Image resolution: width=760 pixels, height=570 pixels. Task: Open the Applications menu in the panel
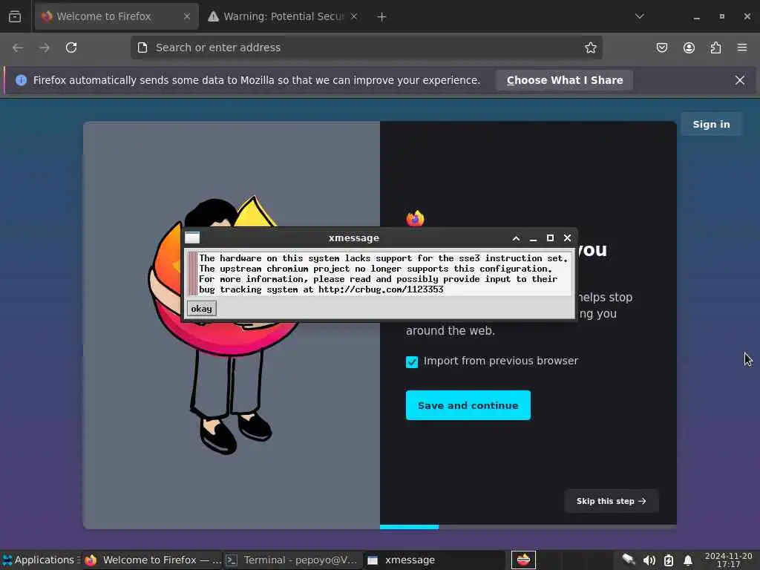40,560
